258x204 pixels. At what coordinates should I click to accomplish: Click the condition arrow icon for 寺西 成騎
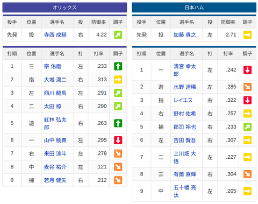point(118,35)
